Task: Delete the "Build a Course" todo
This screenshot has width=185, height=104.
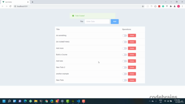Action: click(132, 55)
